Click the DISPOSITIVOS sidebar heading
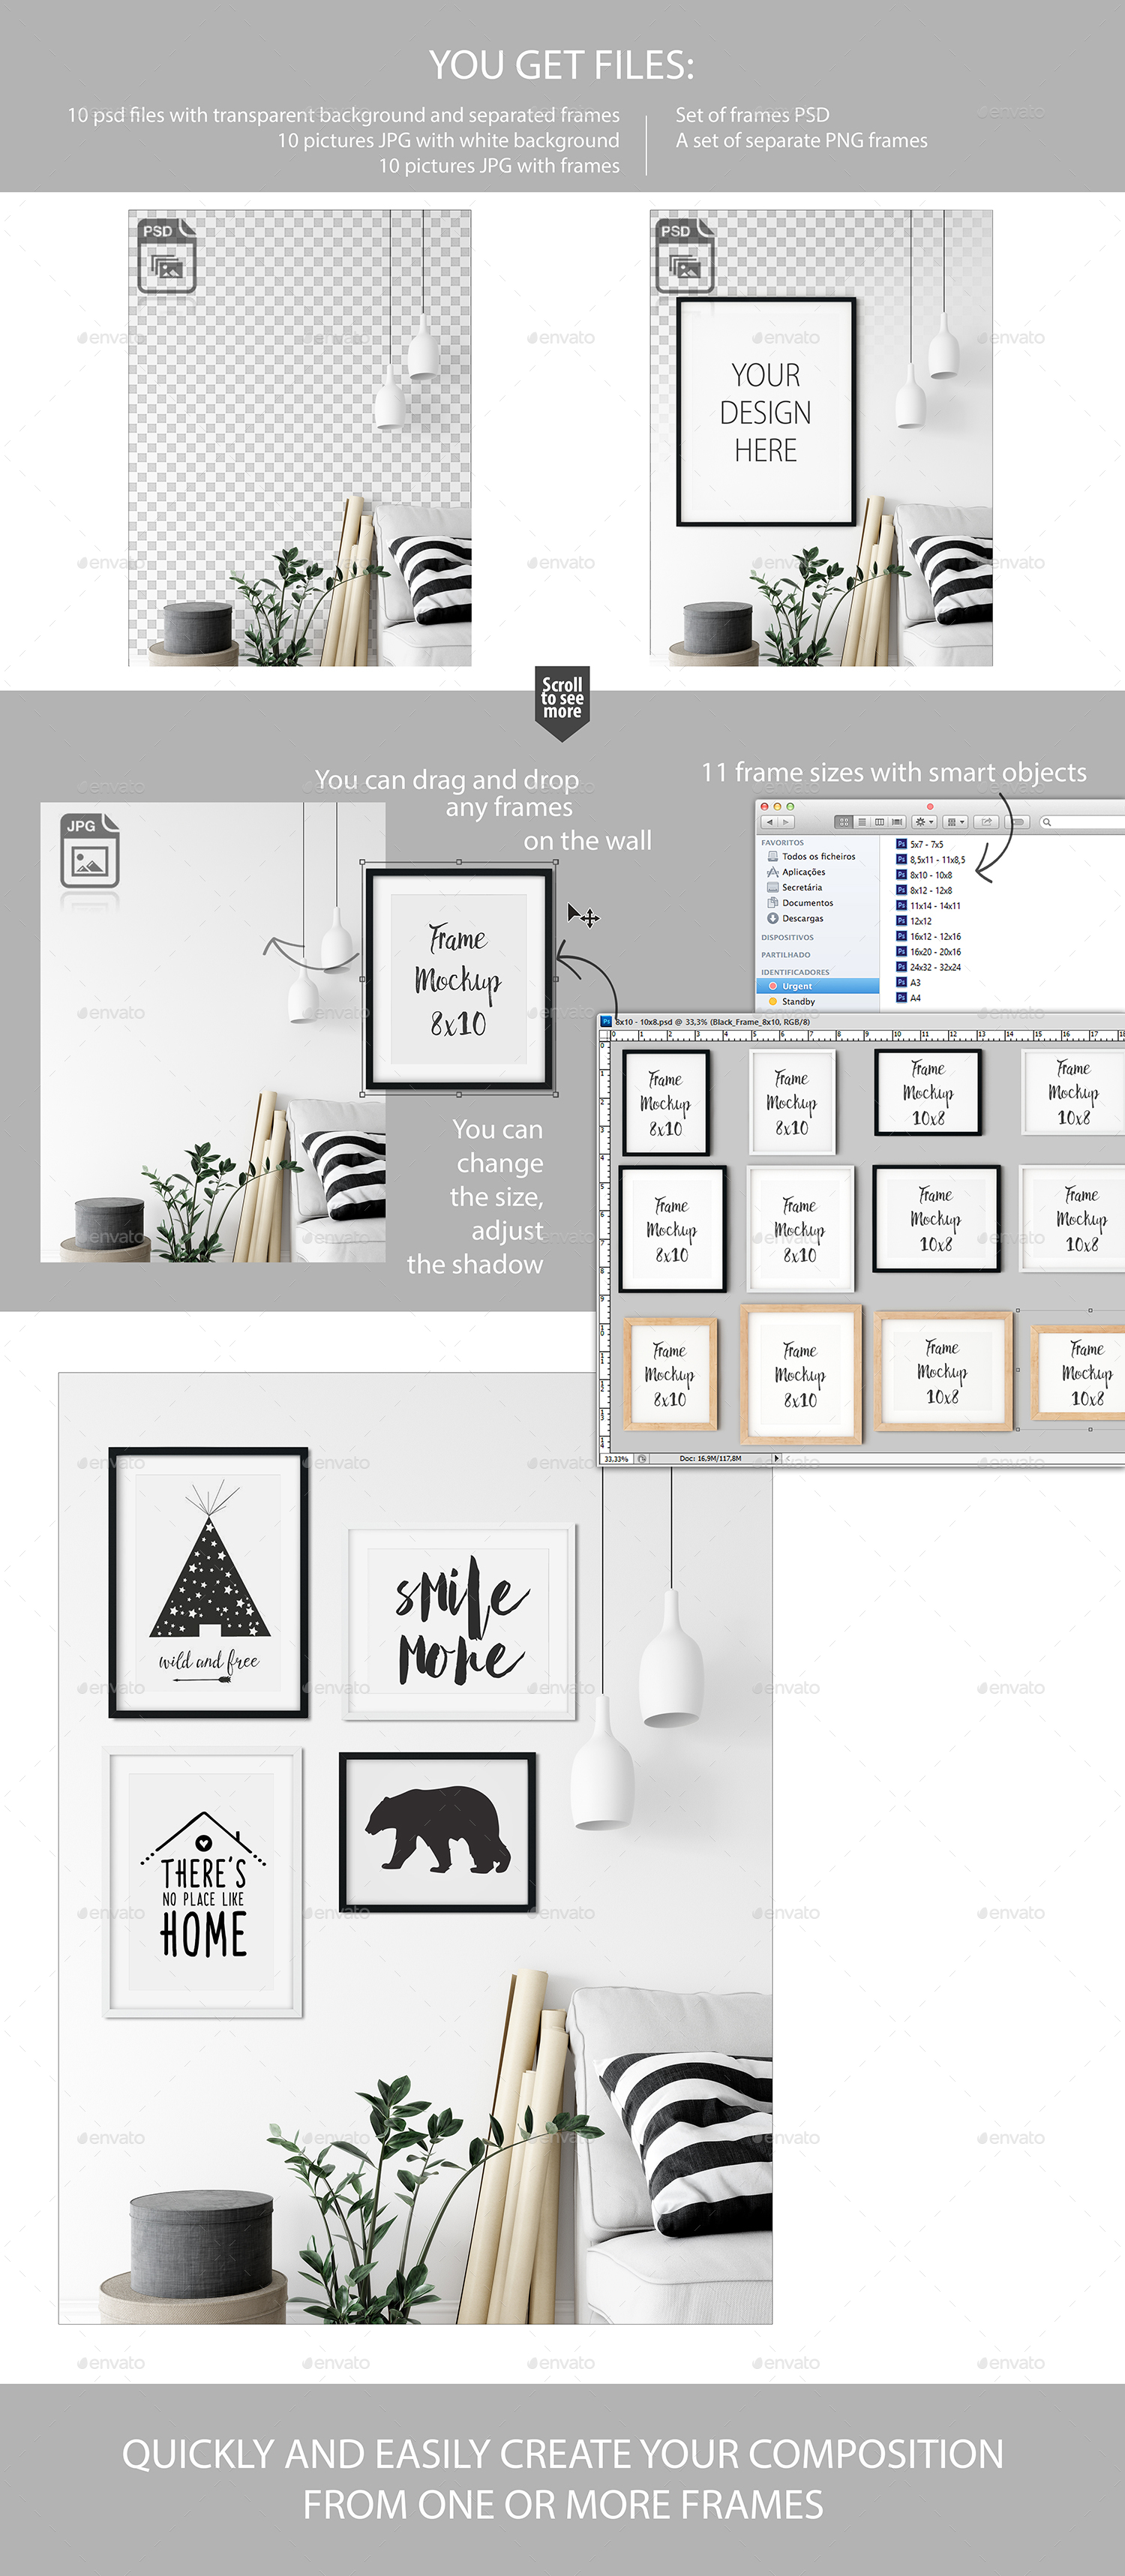This screenshot has height=2576, width=1125. coord(787,938)
